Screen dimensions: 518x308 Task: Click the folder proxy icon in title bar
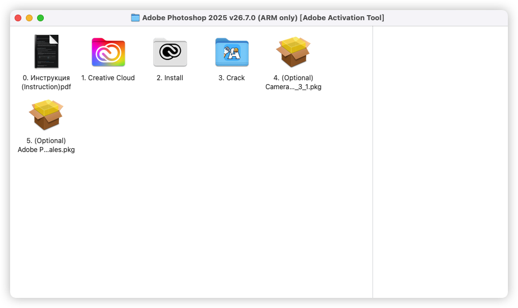pos(135,18)
